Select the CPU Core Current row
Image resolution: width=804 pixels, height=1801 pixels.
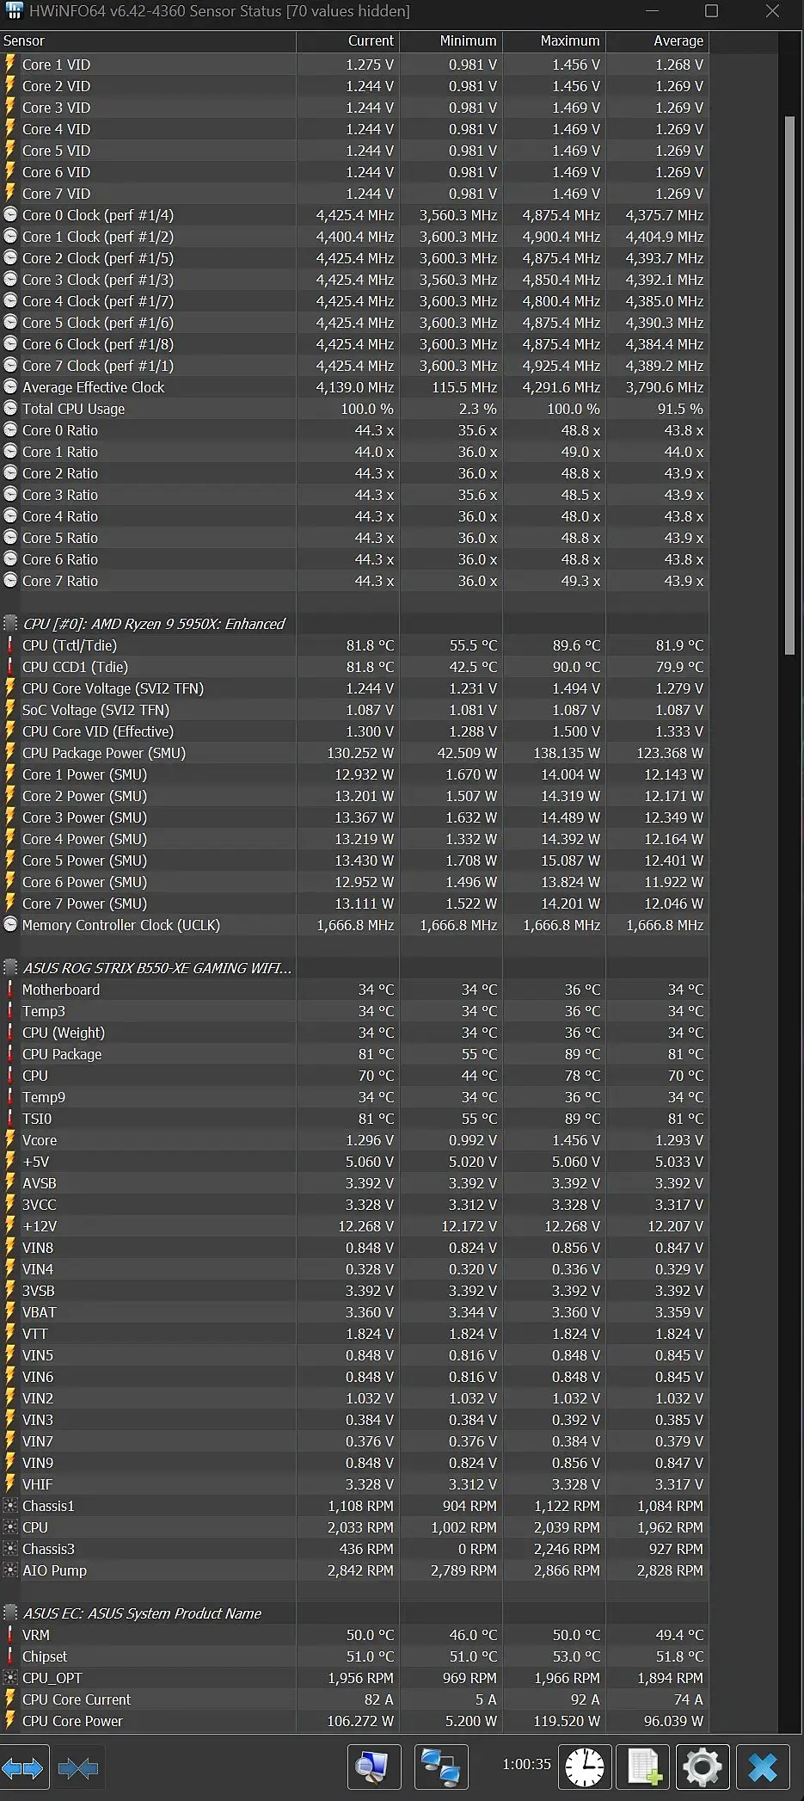(x=354, y=1699)
